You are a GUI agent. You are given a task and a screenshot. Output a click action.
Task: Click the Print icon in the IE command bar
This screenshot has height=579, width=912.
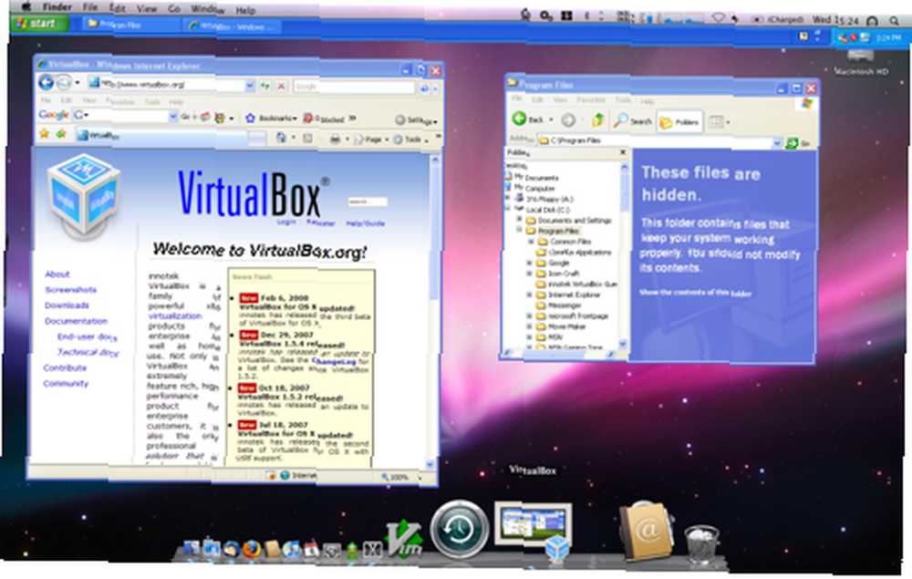335,139
